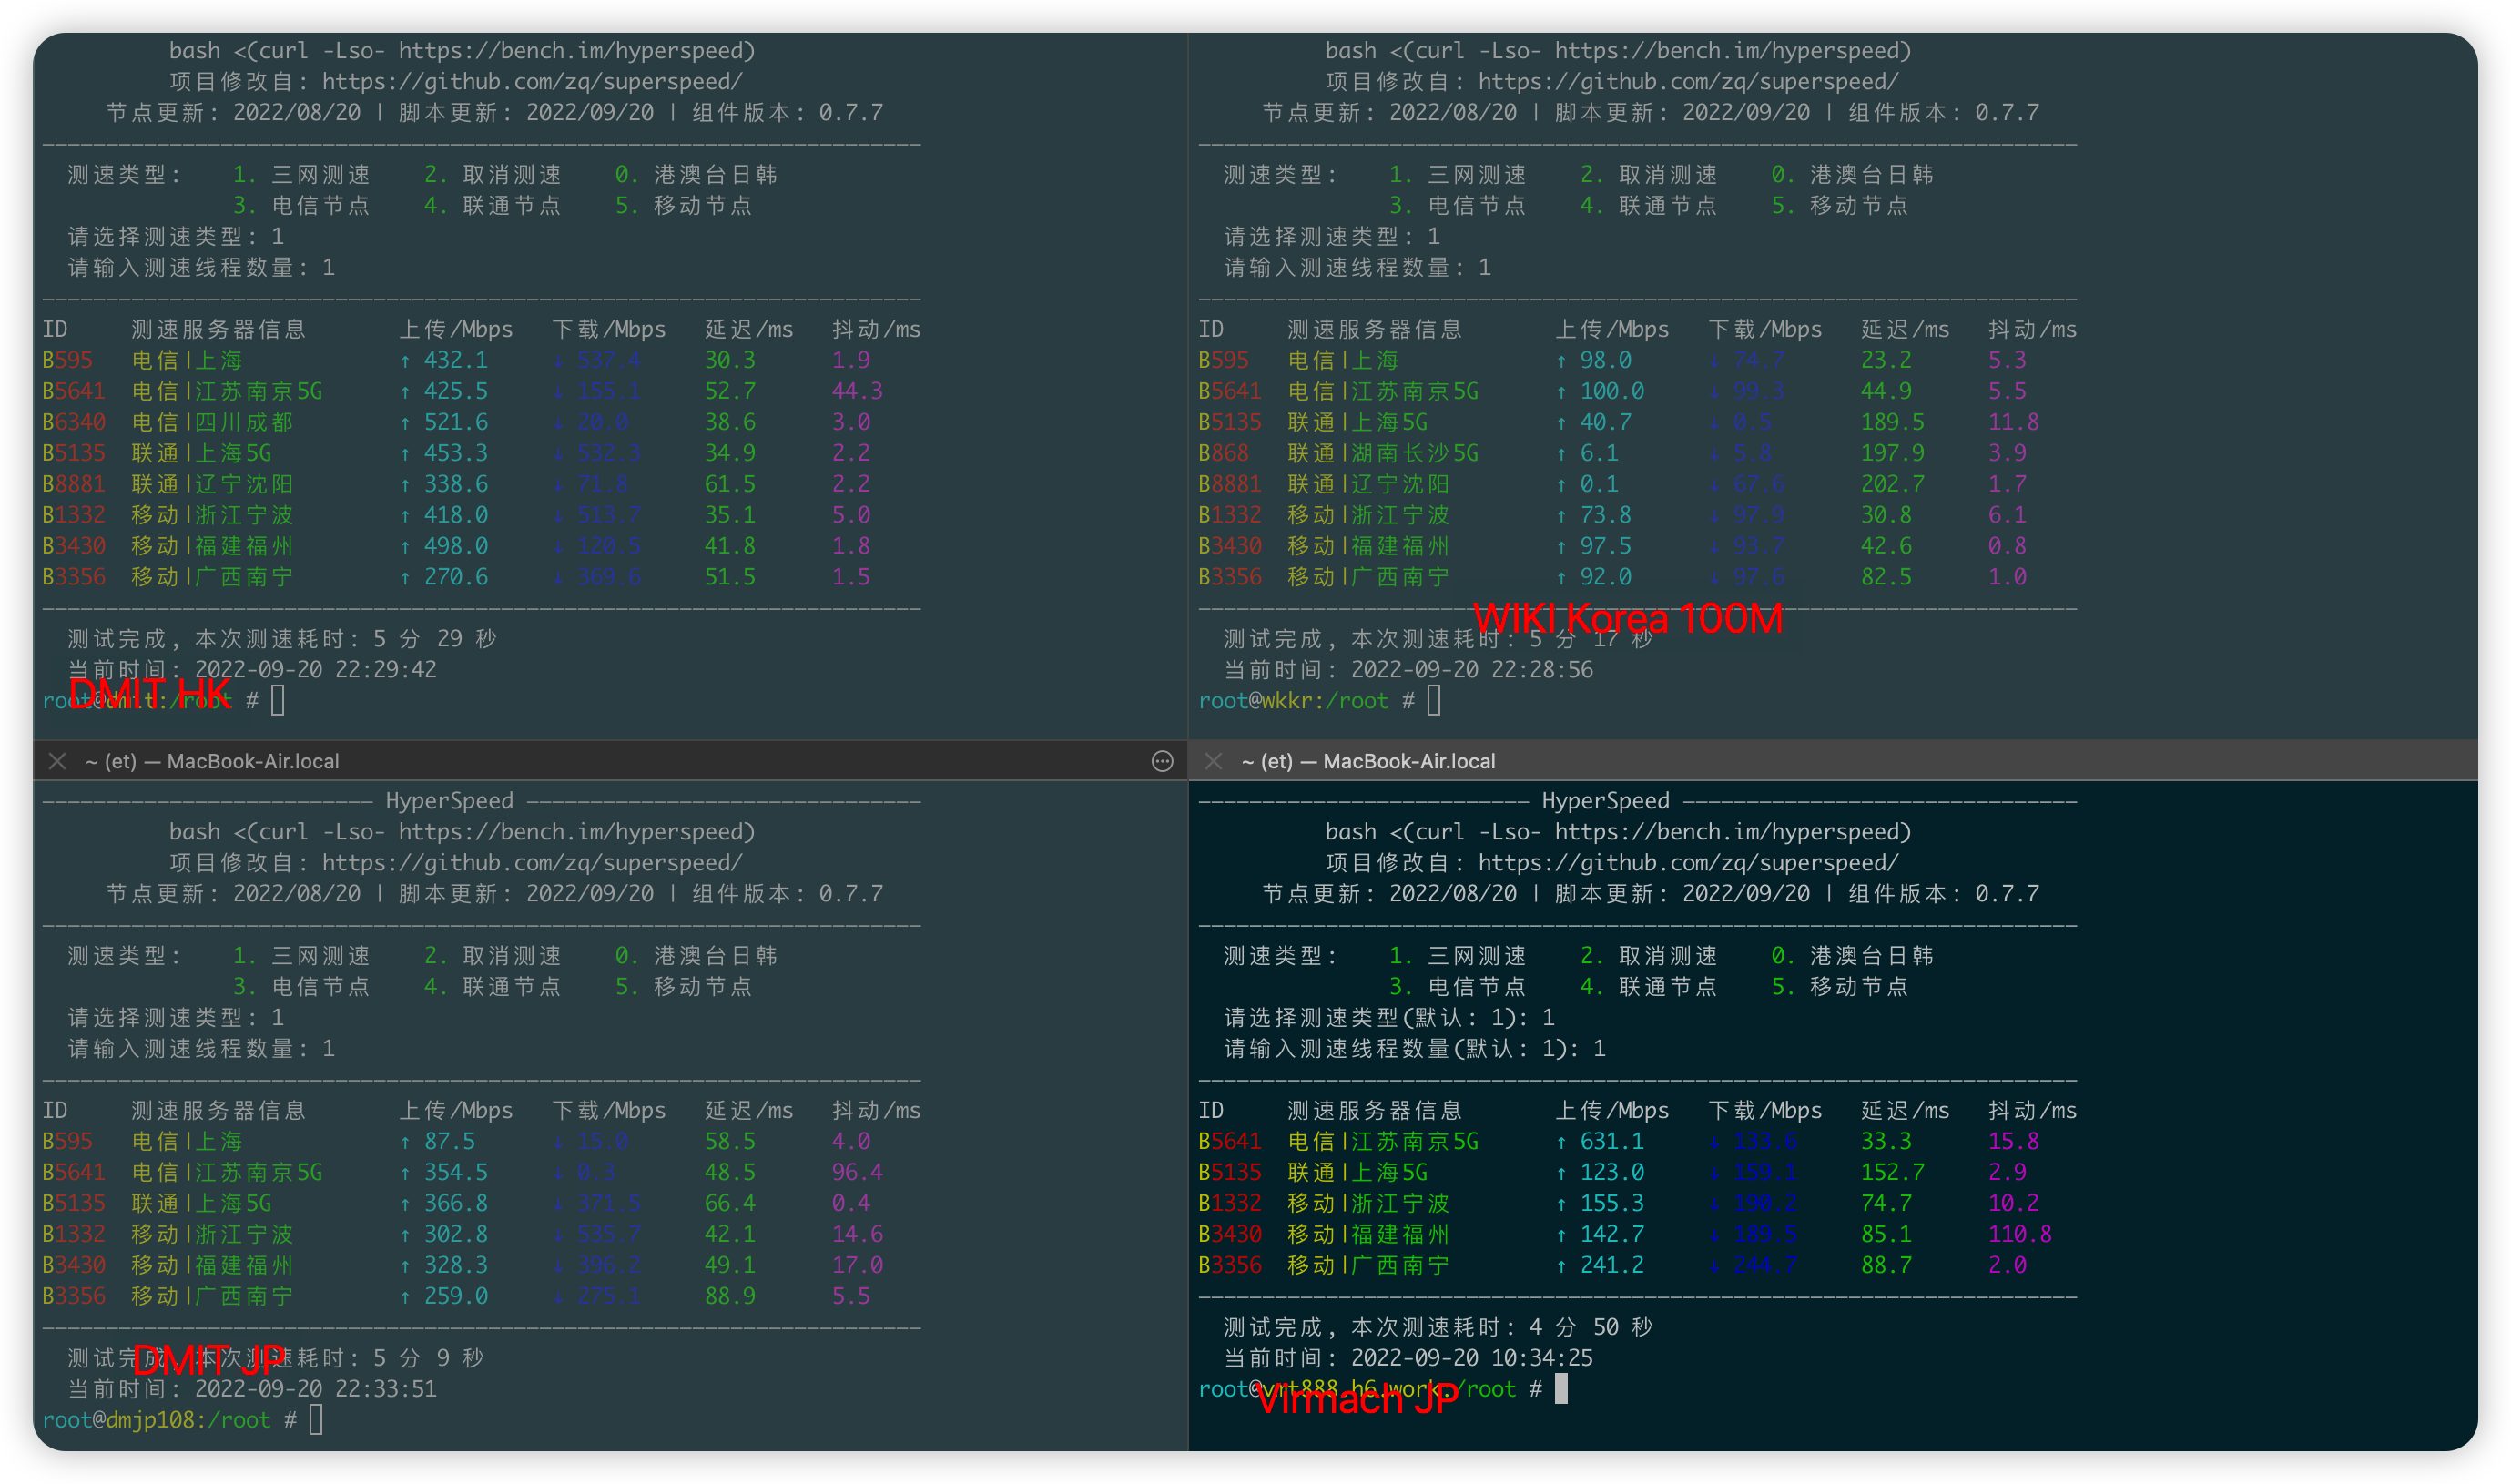This screenshot has width=2511, height=1484.
Task: Click jitter value 14.6
Action: click(857, 1233)
